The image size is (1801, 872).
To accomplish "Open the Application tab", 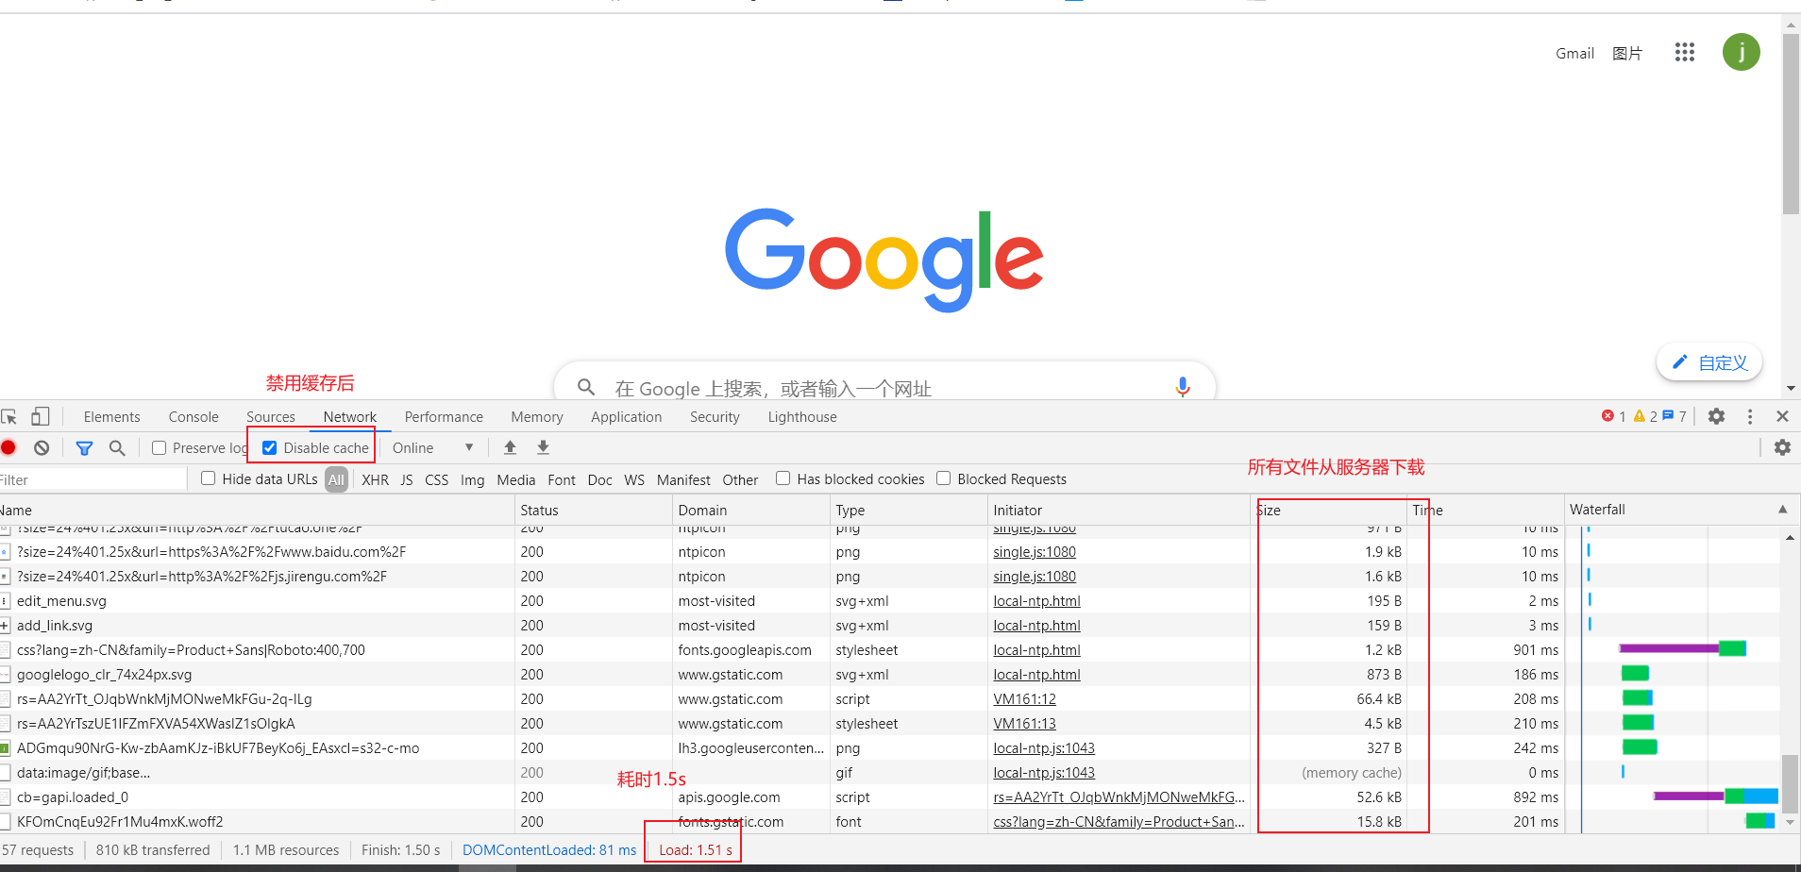I will click(627, 417).
